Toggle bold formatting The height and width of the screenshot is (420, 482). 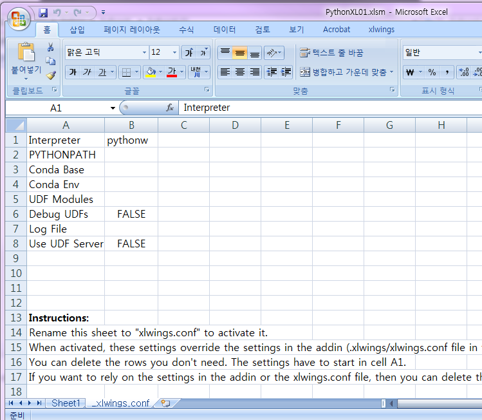tap(73, 72)
